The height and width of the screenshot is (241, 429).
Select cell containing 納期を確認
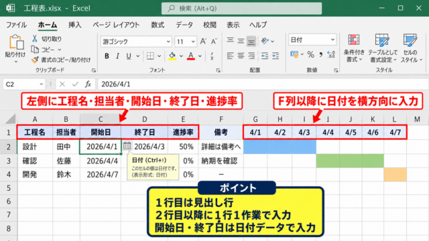[221, 161]
